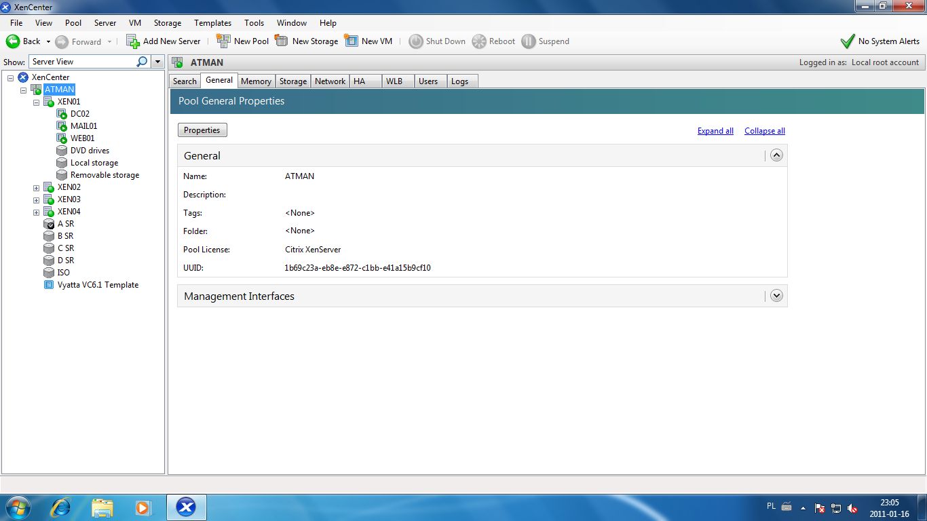Create a pool using New Pool icon
Screen dimensions: 927x521
(242, 41)
